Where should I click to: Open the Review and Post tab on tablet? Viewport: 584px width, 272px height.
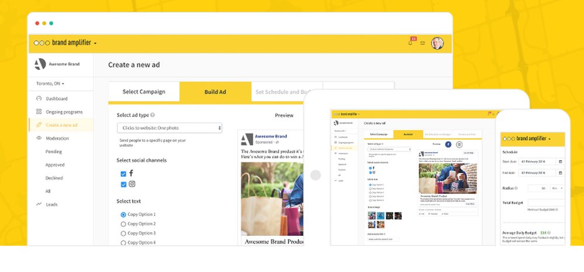[x=467, y=134]
